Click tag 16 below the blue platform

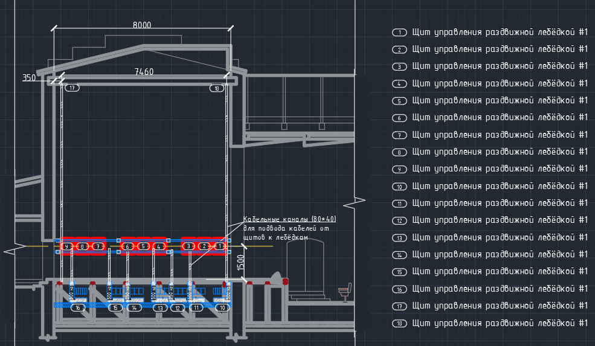coord(77,308)
